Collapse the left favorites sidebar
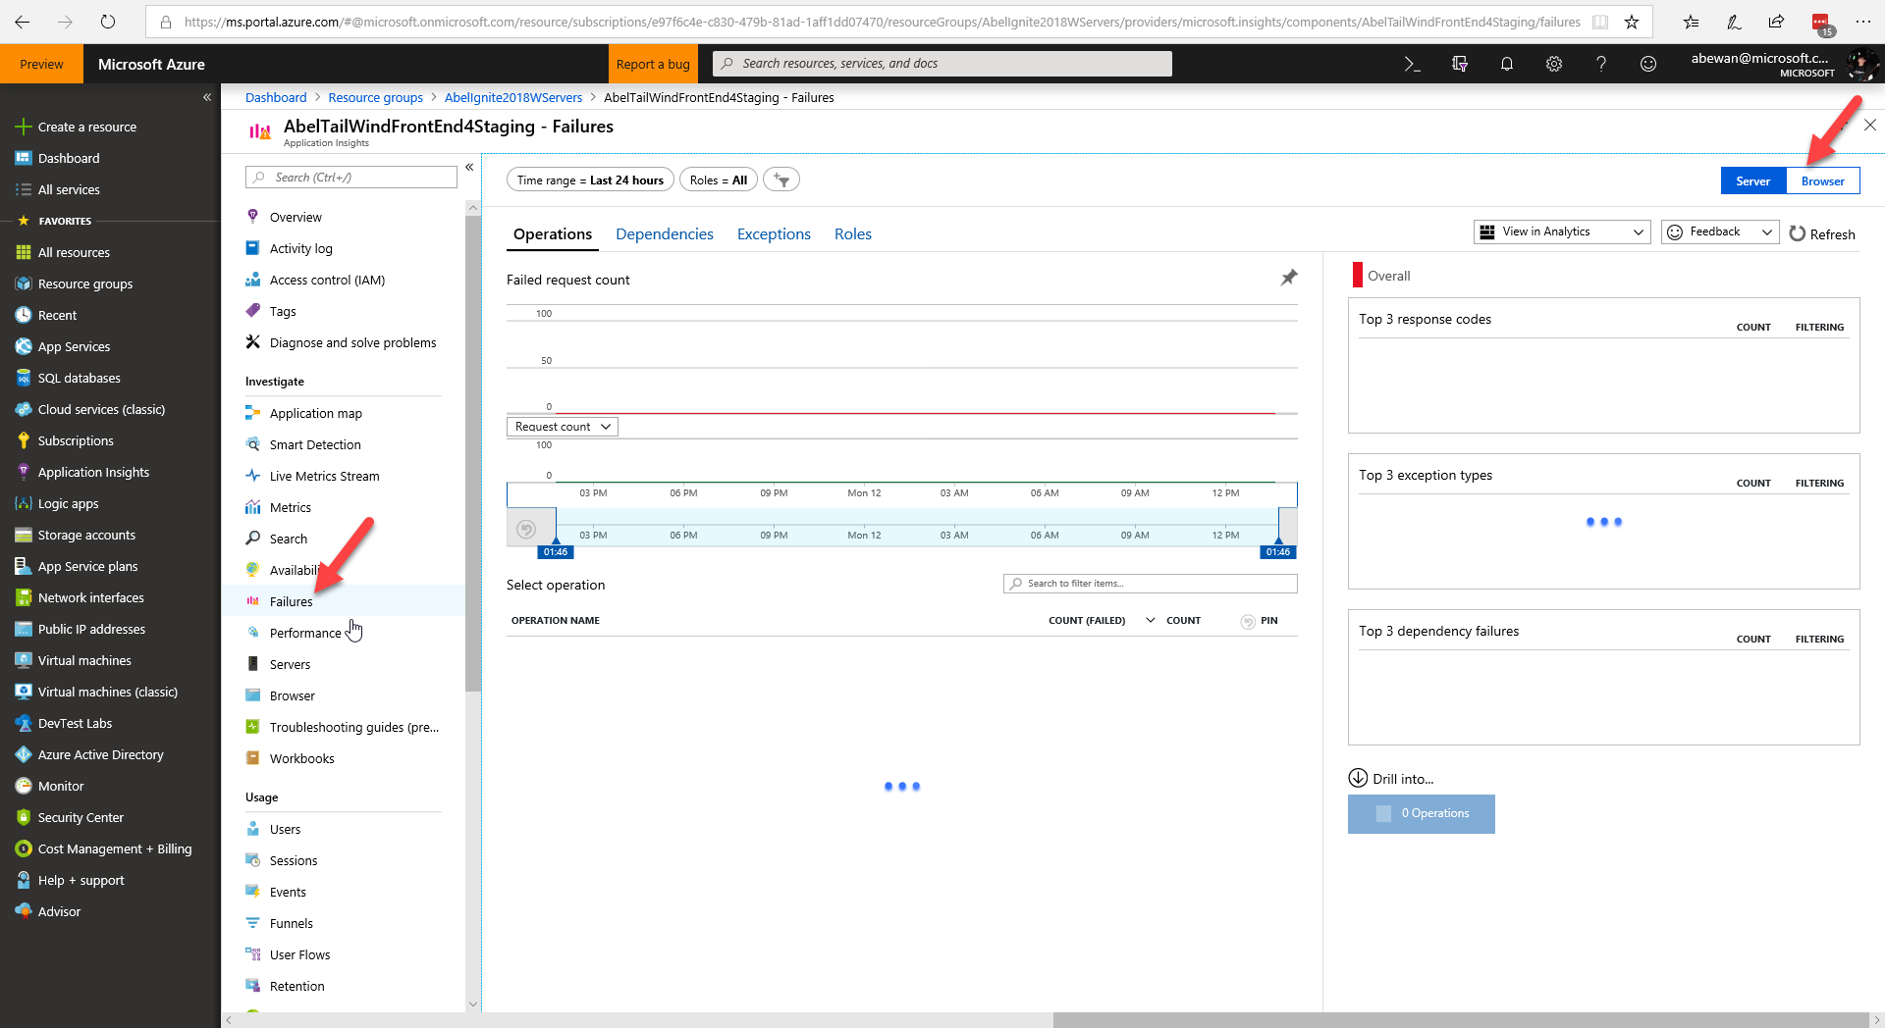Viewport: 1885px width, 1028px height. (207, 97)
